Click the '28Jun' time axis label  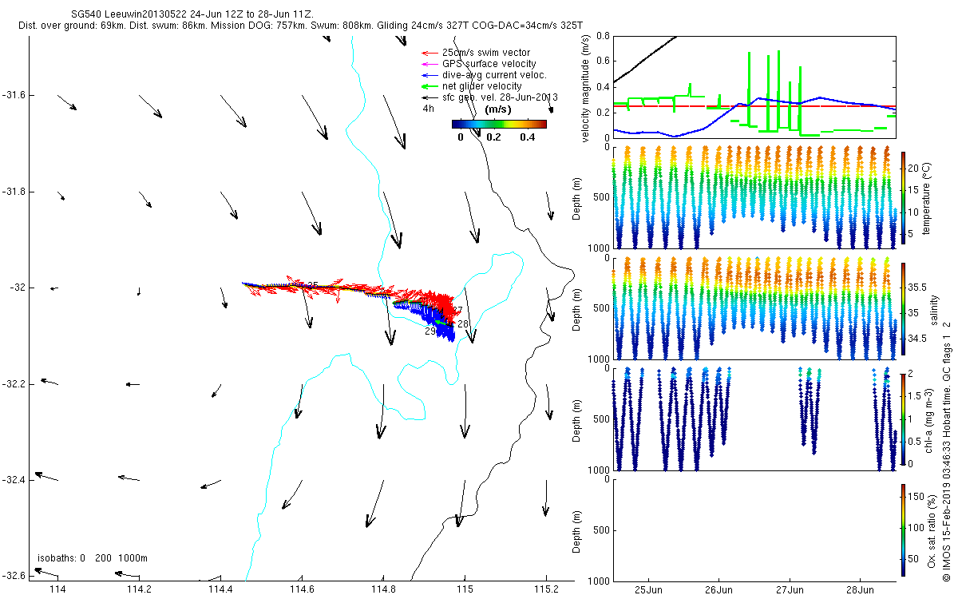(x=860, y=590)
